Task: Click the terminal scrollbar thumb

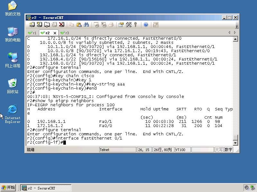Action: [x=235, y=138]
